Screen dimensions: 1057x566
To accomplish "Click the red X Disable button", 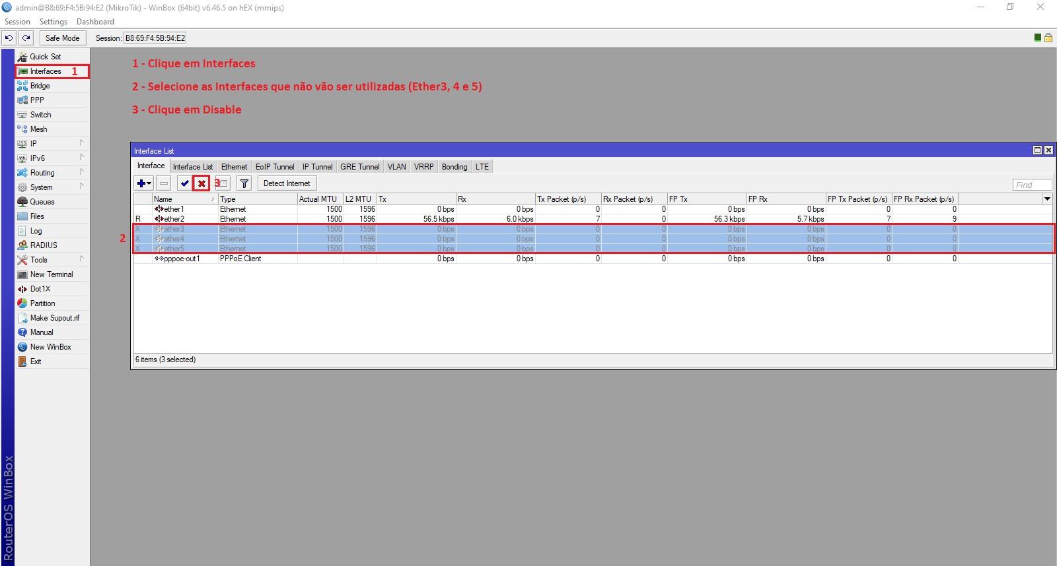I will 201,183.
